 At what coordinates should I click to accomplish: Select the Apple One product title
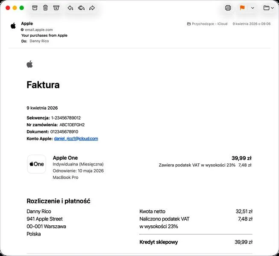click(x=65, y=158)
